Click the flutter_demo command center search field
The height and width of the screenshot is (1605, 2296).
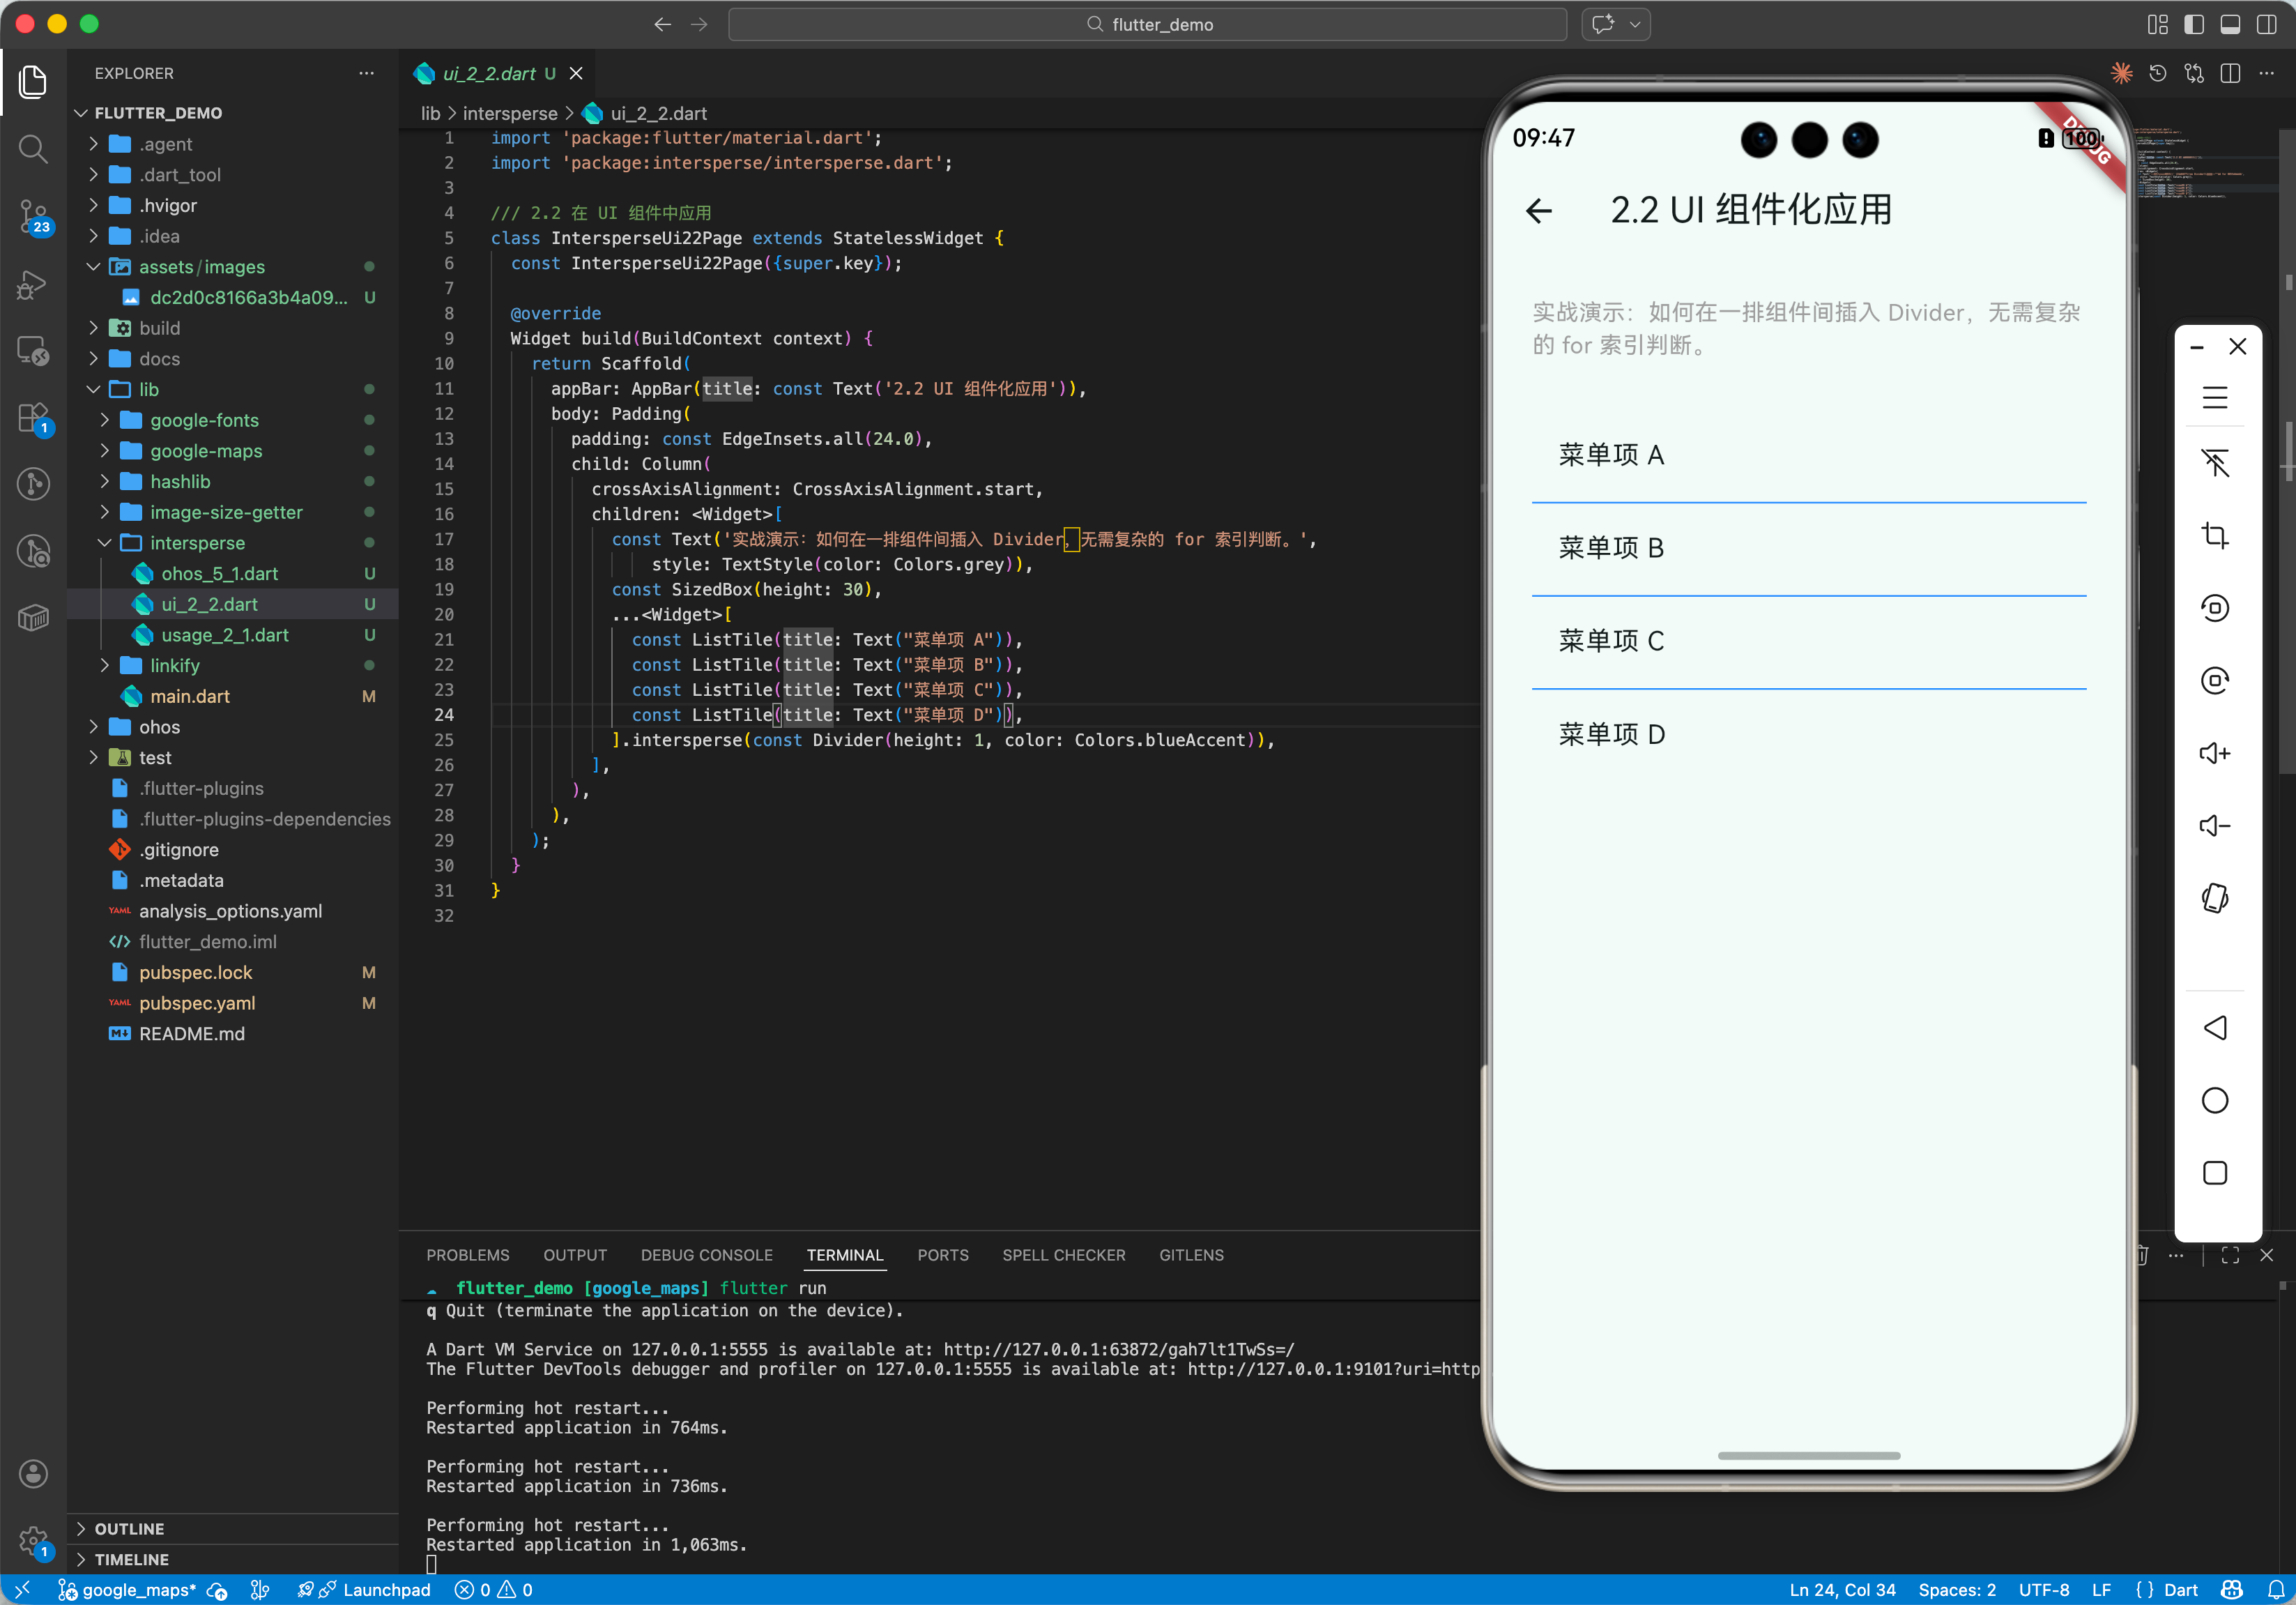click(1147, 24)
